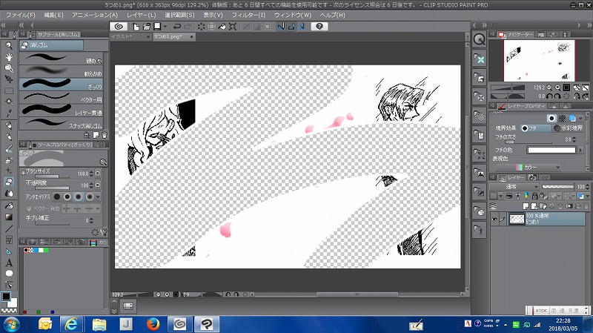
Task: Zoom out using Navigator minus magnifier
Action: point(549,88)
